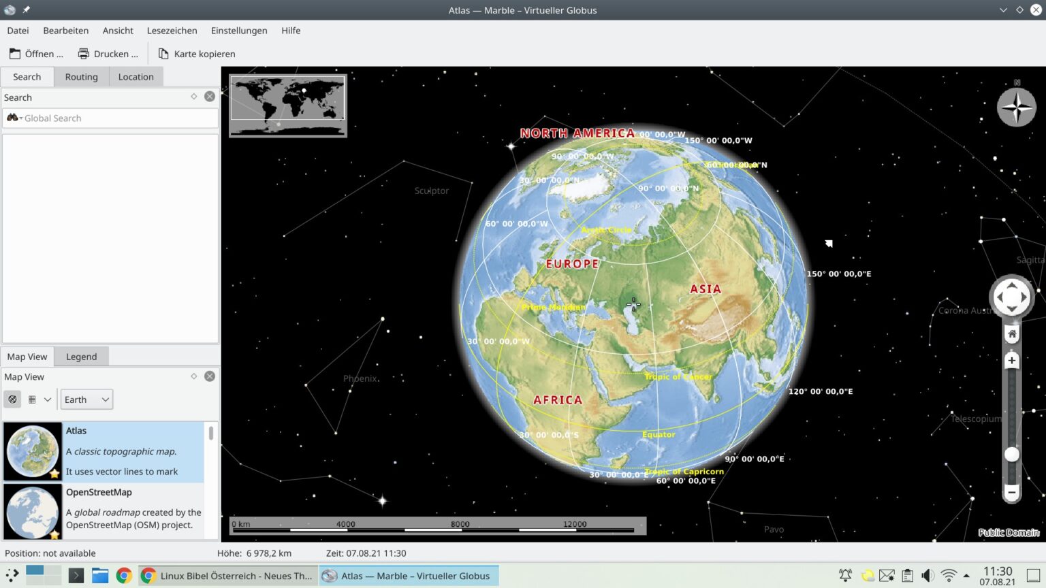Click the home icon on the zoom control
The width and height of the screenshot is (1046, 588).
click(1011, 333)
